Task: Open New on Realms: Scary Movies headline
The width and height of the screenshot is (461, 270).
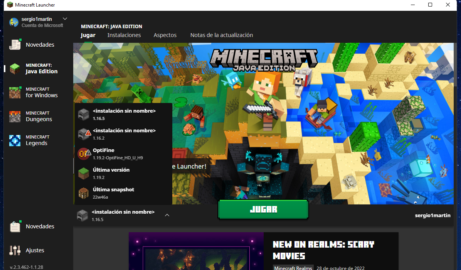Action: [323, 250]
